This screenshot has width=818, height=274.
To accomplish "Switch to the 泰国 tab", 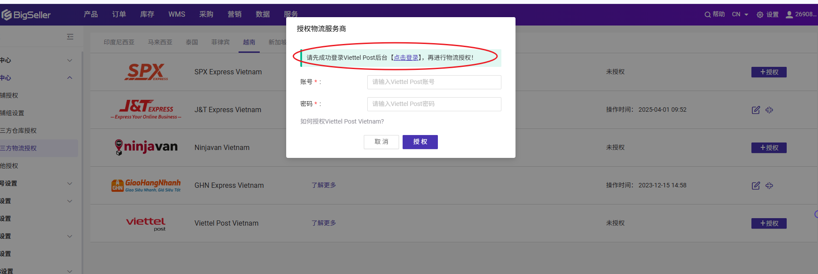I will point(192,42).
